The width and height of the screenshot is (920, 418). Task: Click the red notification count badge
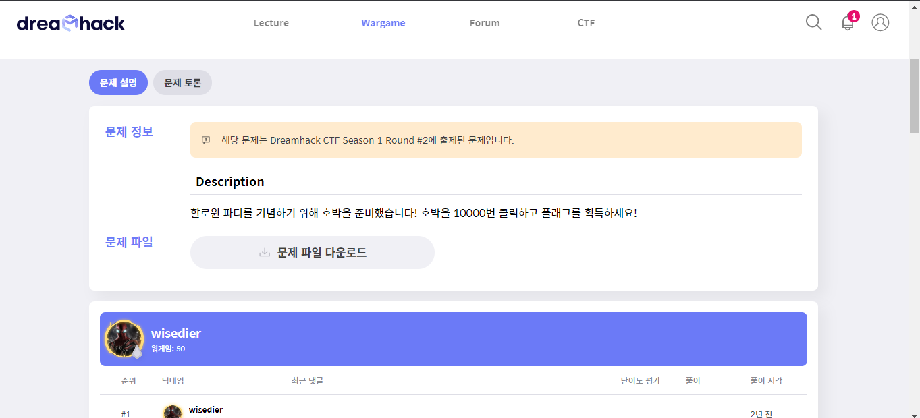pyautogui.click(x=854, y=16)
